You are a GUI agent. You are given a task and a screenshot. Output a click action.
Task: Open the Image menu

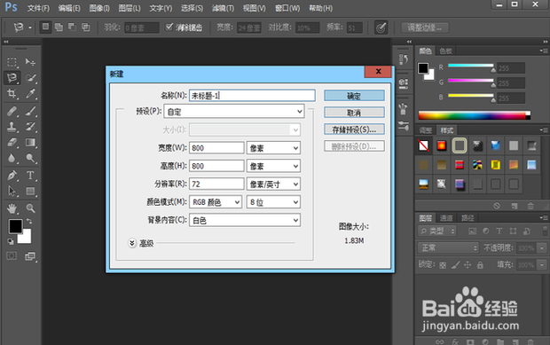(99, 8)
